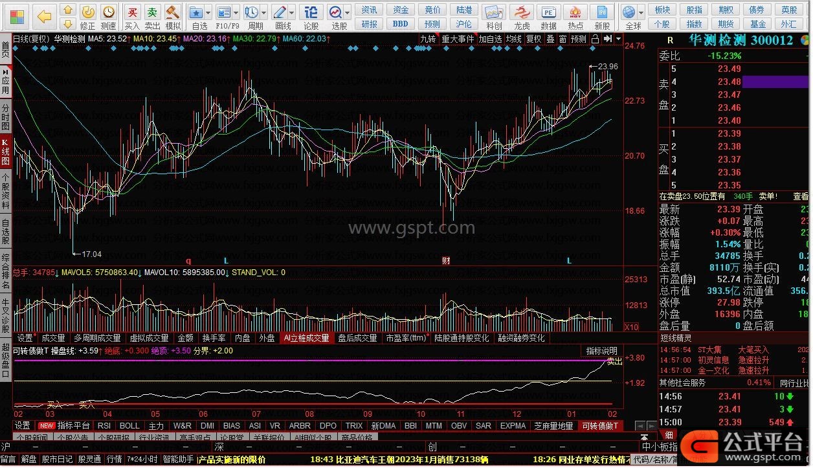Expand the 选股 dropdown arrow
Image resolution: width=813 pixels, height=468 pixels.
(348, 12)
